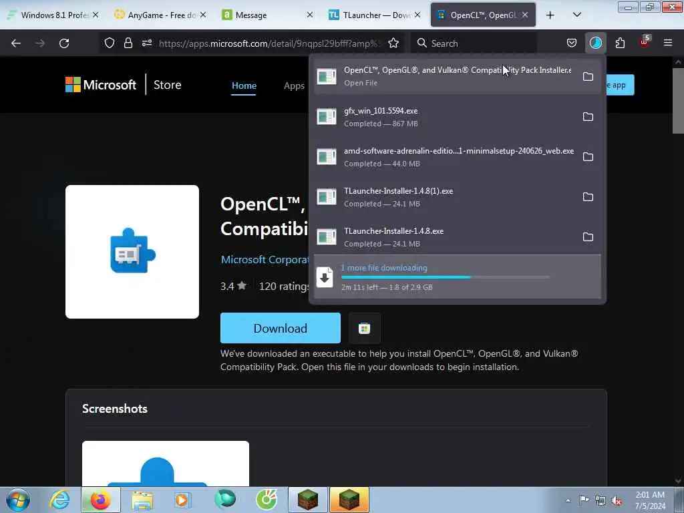Open the network icon in tray
This screenshot has width=684, height=513.
(x=601, y=500)
